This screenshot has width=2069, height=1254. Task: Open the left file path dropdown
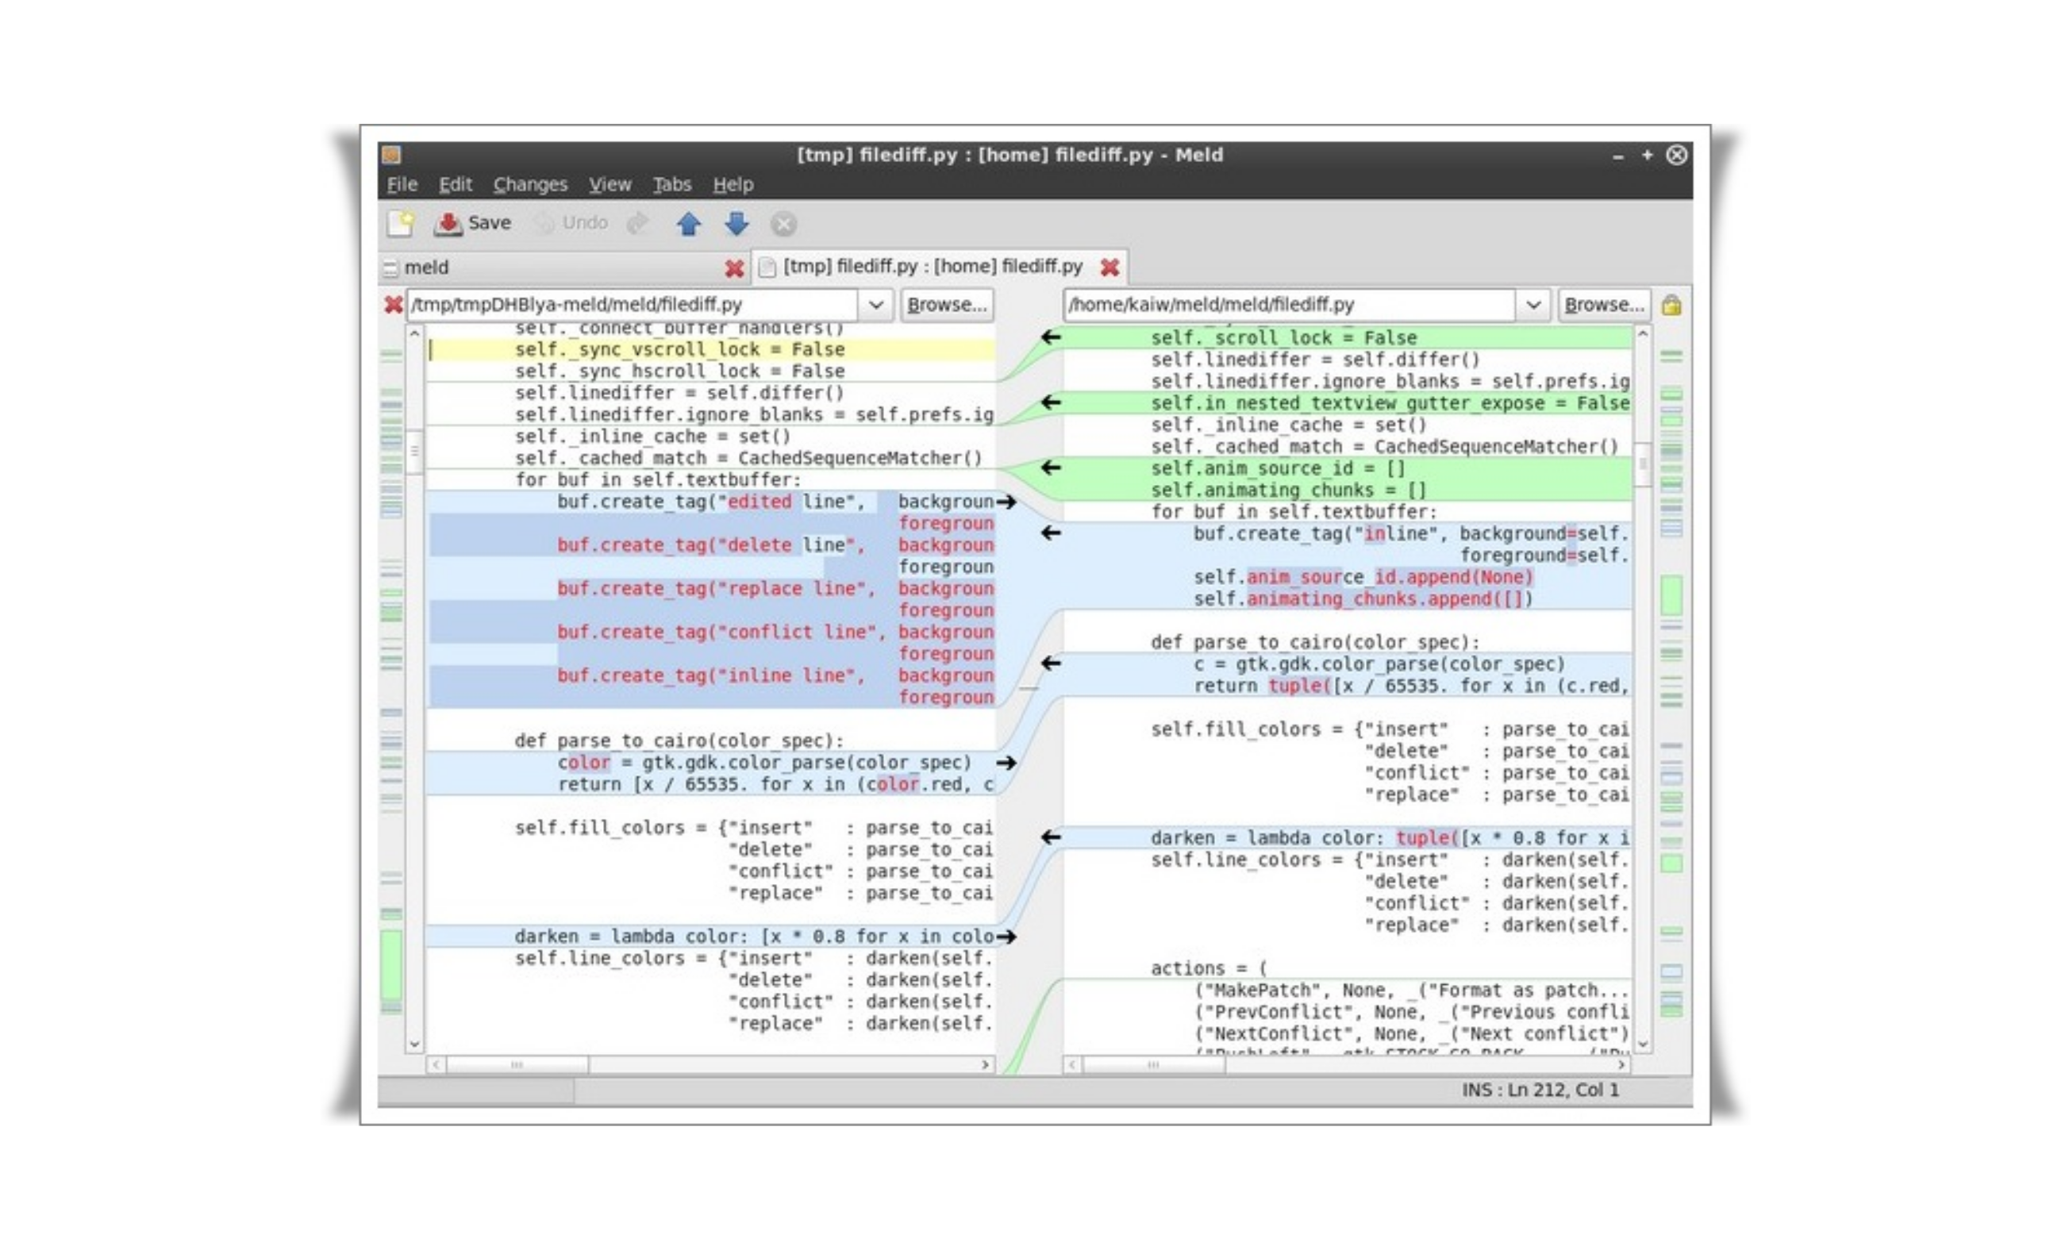click(x=876, y=305)
